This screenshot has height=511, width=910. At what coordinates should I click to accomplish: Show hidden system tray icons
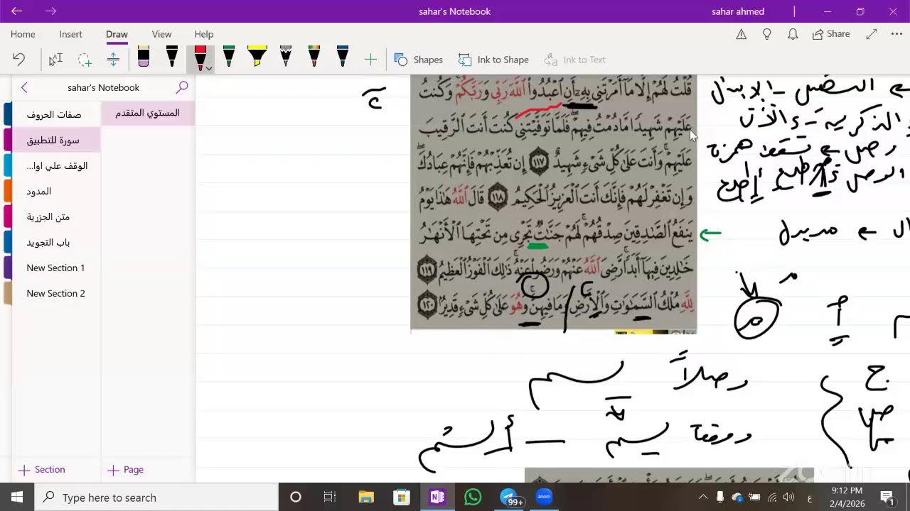click(703, 497)
